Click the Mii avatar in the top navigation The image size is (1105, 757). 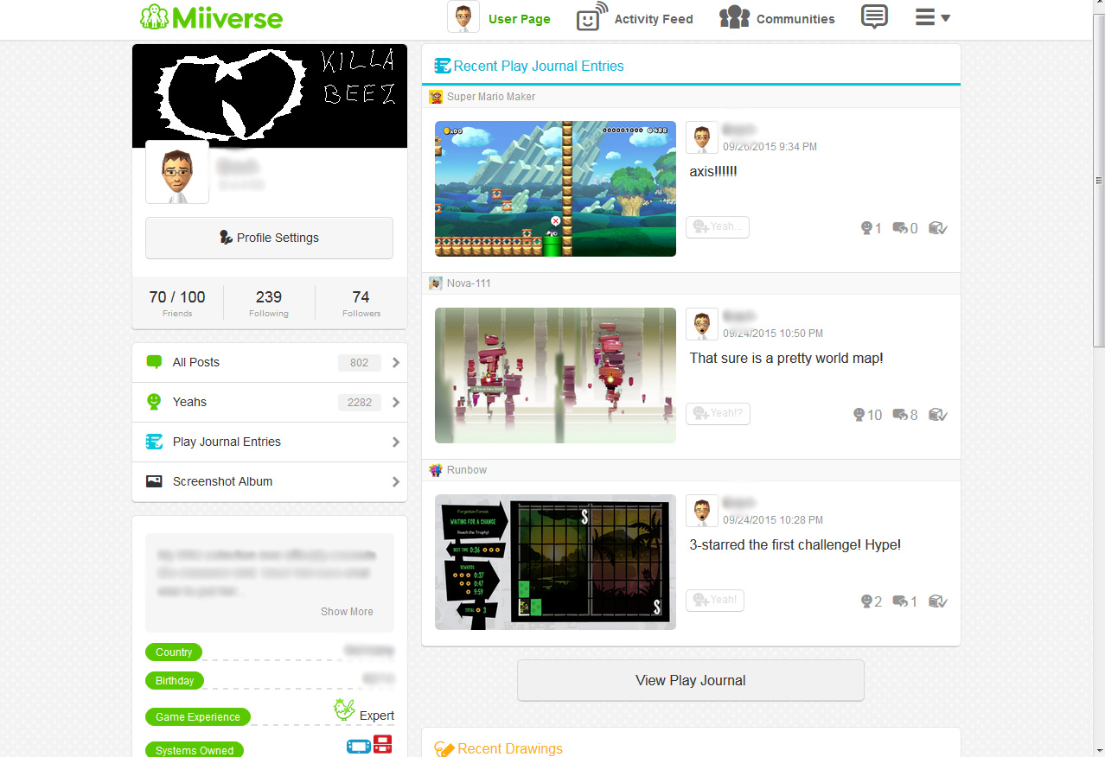463,17
